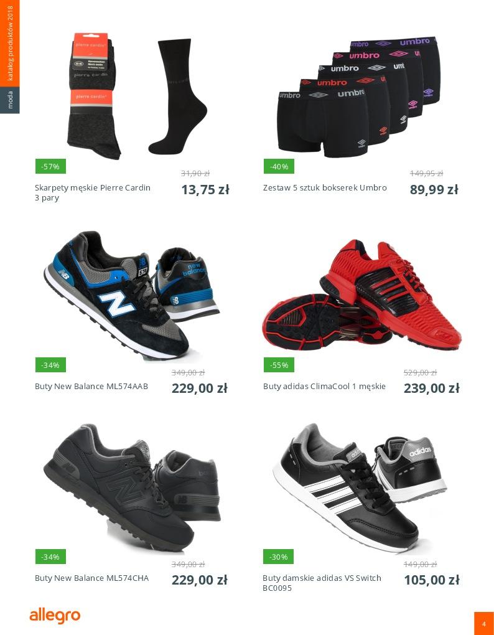Click the -40% discount badge
494x635 pixels.
coord(279,166)
